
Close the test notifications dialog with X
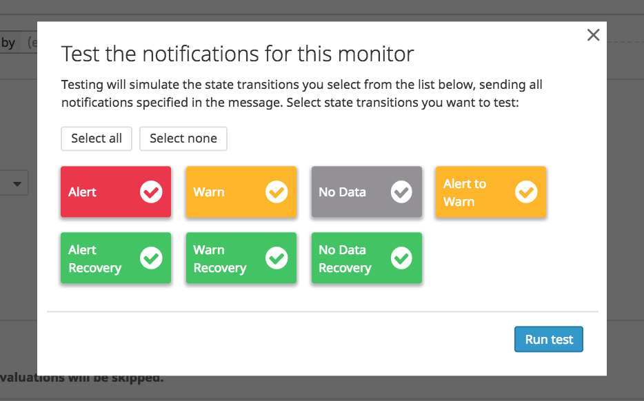(x=593, y=35)
